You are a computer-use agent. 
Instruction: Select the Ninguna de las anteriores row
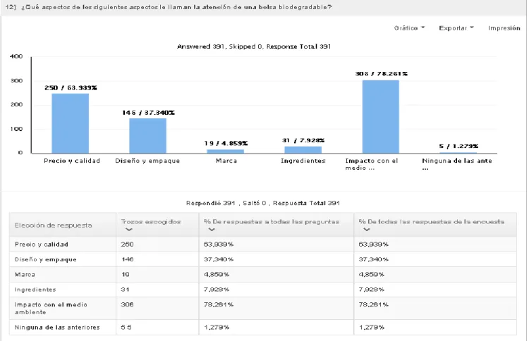263,327
